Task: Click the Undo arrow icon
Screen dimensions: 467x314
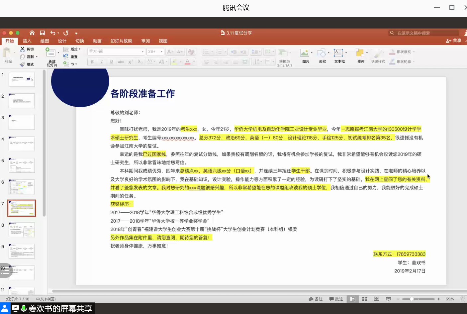Action: click(x=53, y=33)
